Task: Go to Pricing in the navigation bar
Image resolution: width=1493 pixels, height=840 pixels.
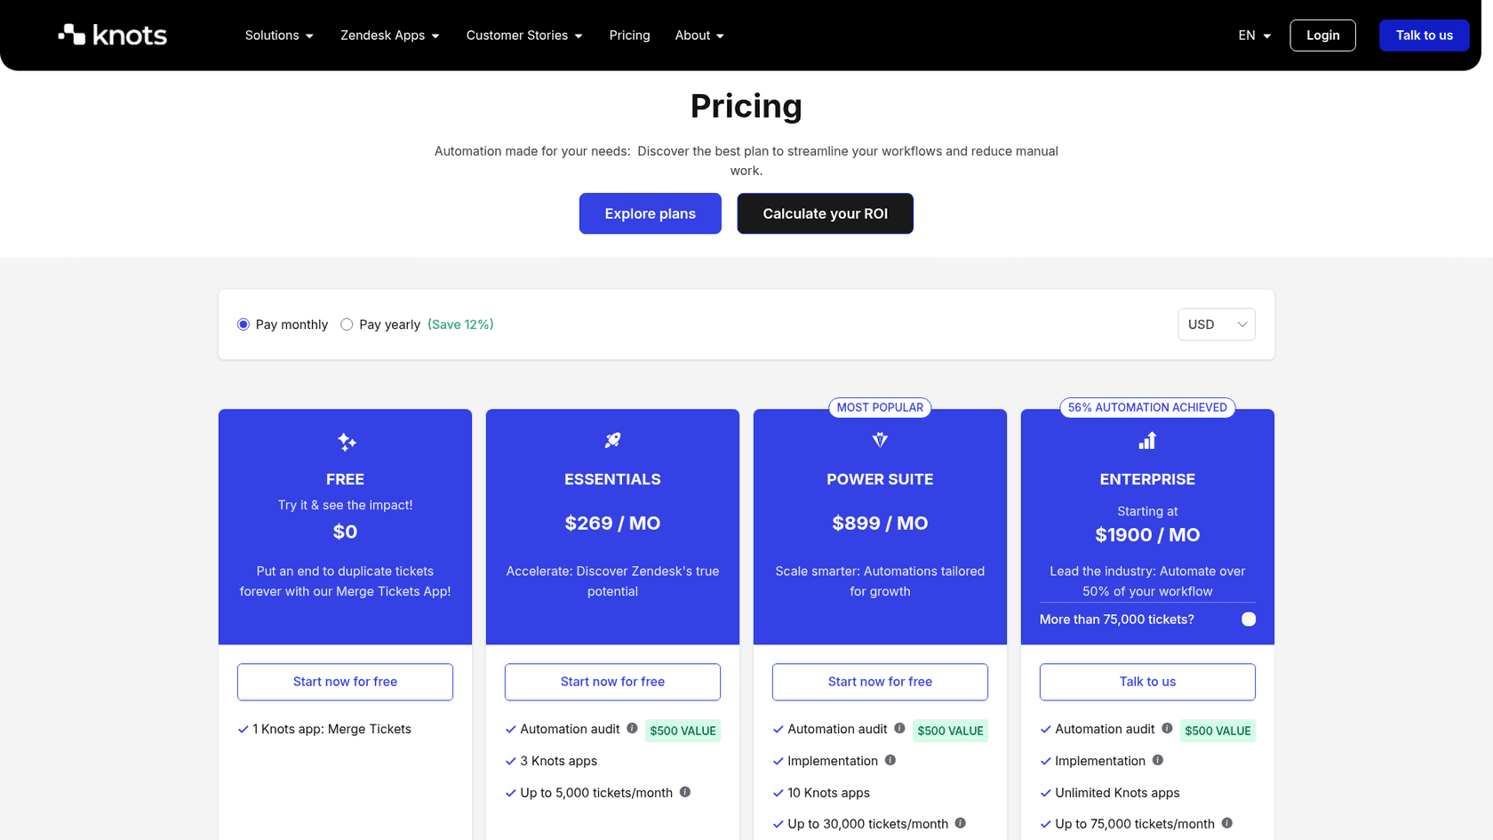Action: [x=629, y=36]
